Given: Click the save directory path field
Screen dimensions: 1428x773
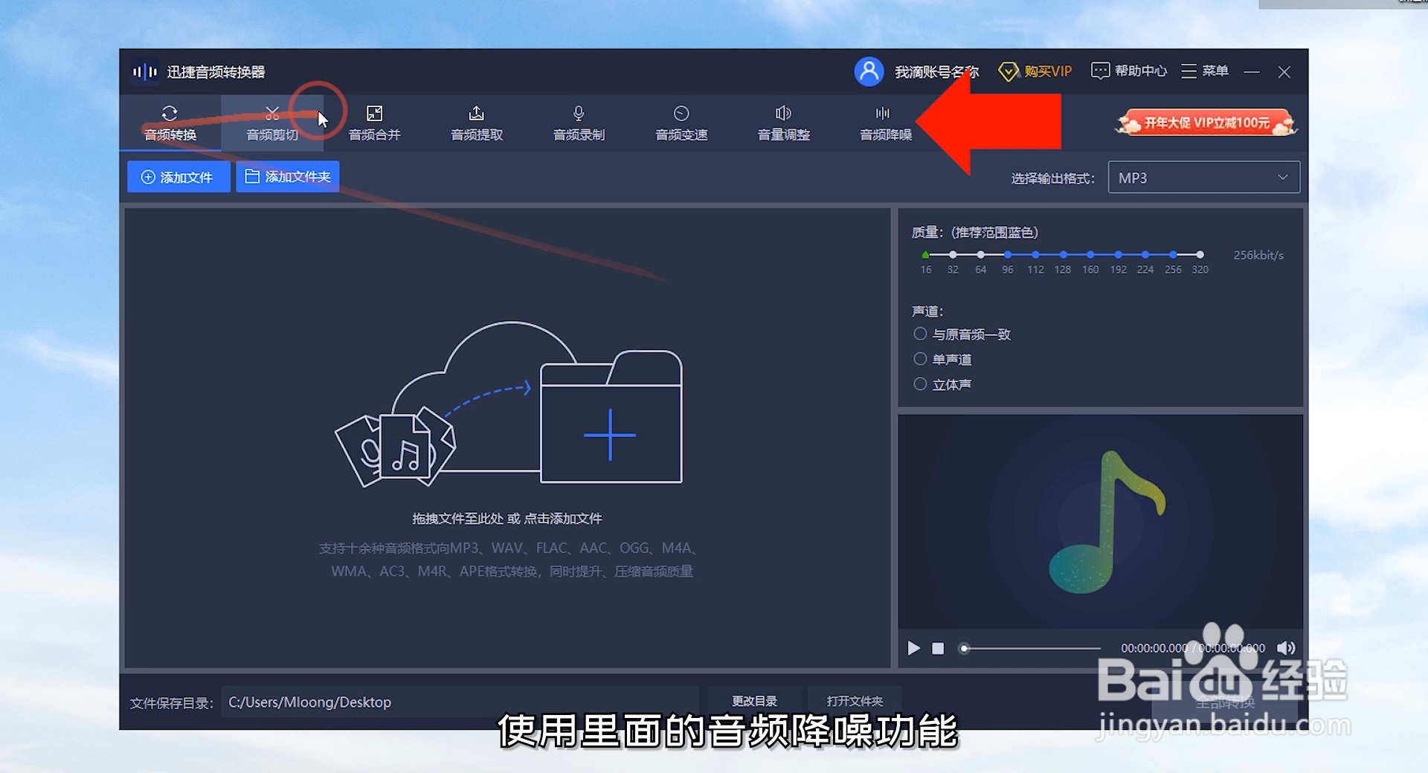Looking at the screenshot, I should click(x=459, y=702).
